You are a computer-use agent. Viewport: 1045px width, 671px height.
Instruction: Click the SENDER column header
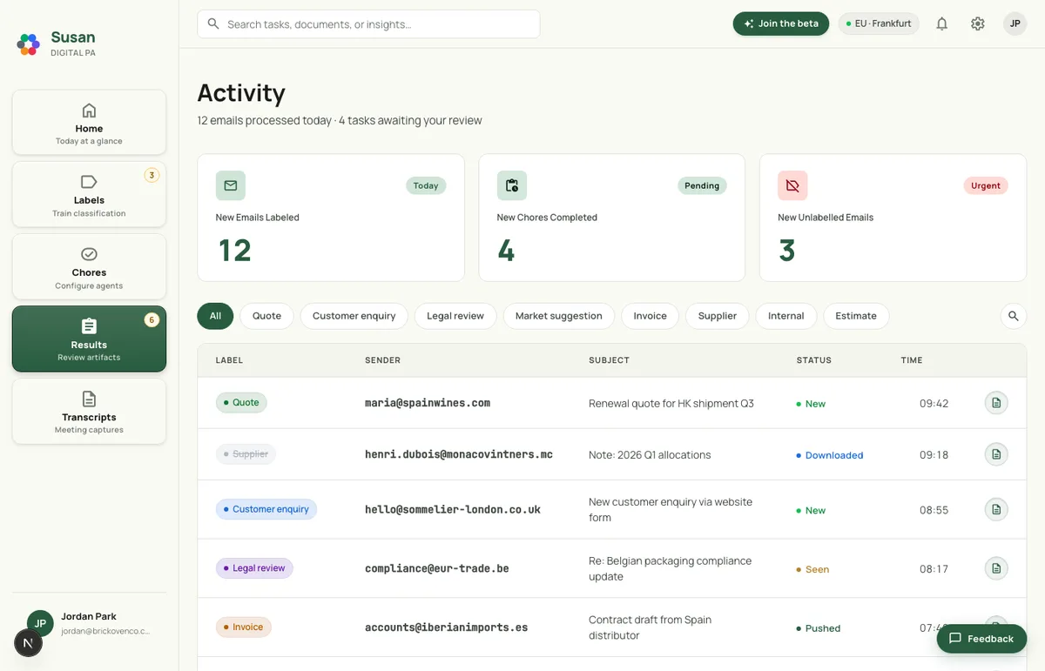pyautogui.click(x=382, y=360)
